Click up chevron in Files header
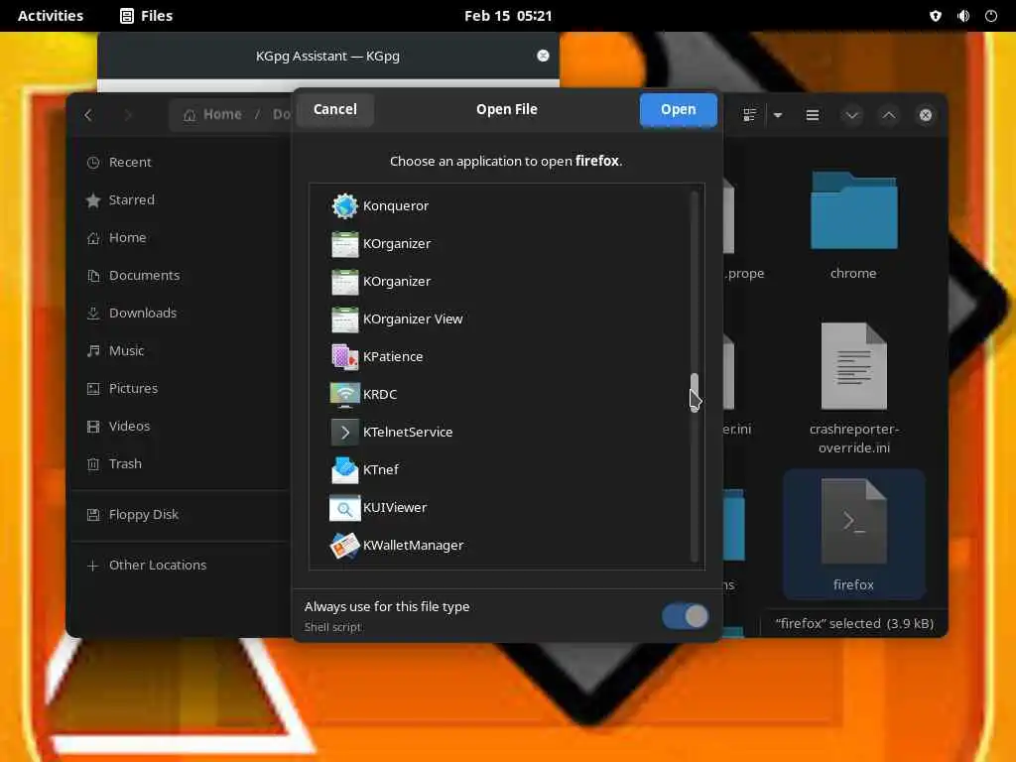 [888, 115]
